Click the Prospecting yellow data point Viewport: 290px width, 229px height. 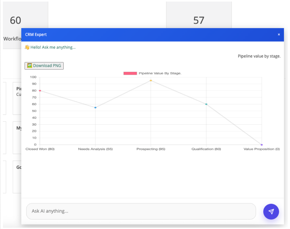(x=151, y=80)
